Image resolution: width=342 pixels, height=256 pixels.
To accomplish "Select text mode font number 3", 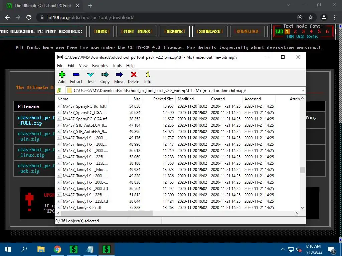I will (x=303, y=31).
